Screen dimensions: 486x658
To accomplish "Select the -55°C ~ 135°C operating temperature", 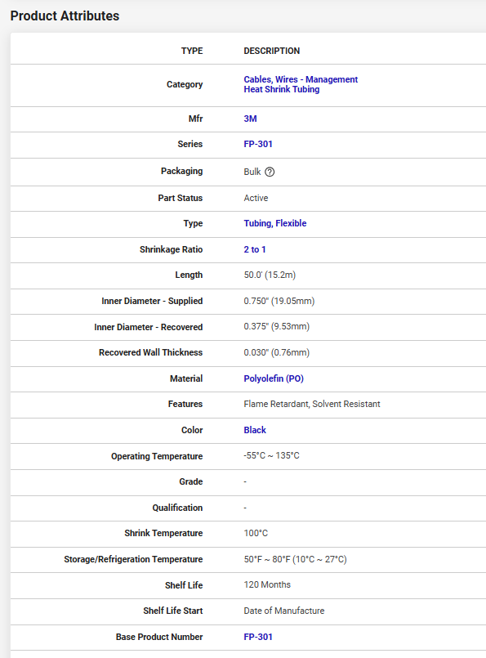I will (272, 456).
